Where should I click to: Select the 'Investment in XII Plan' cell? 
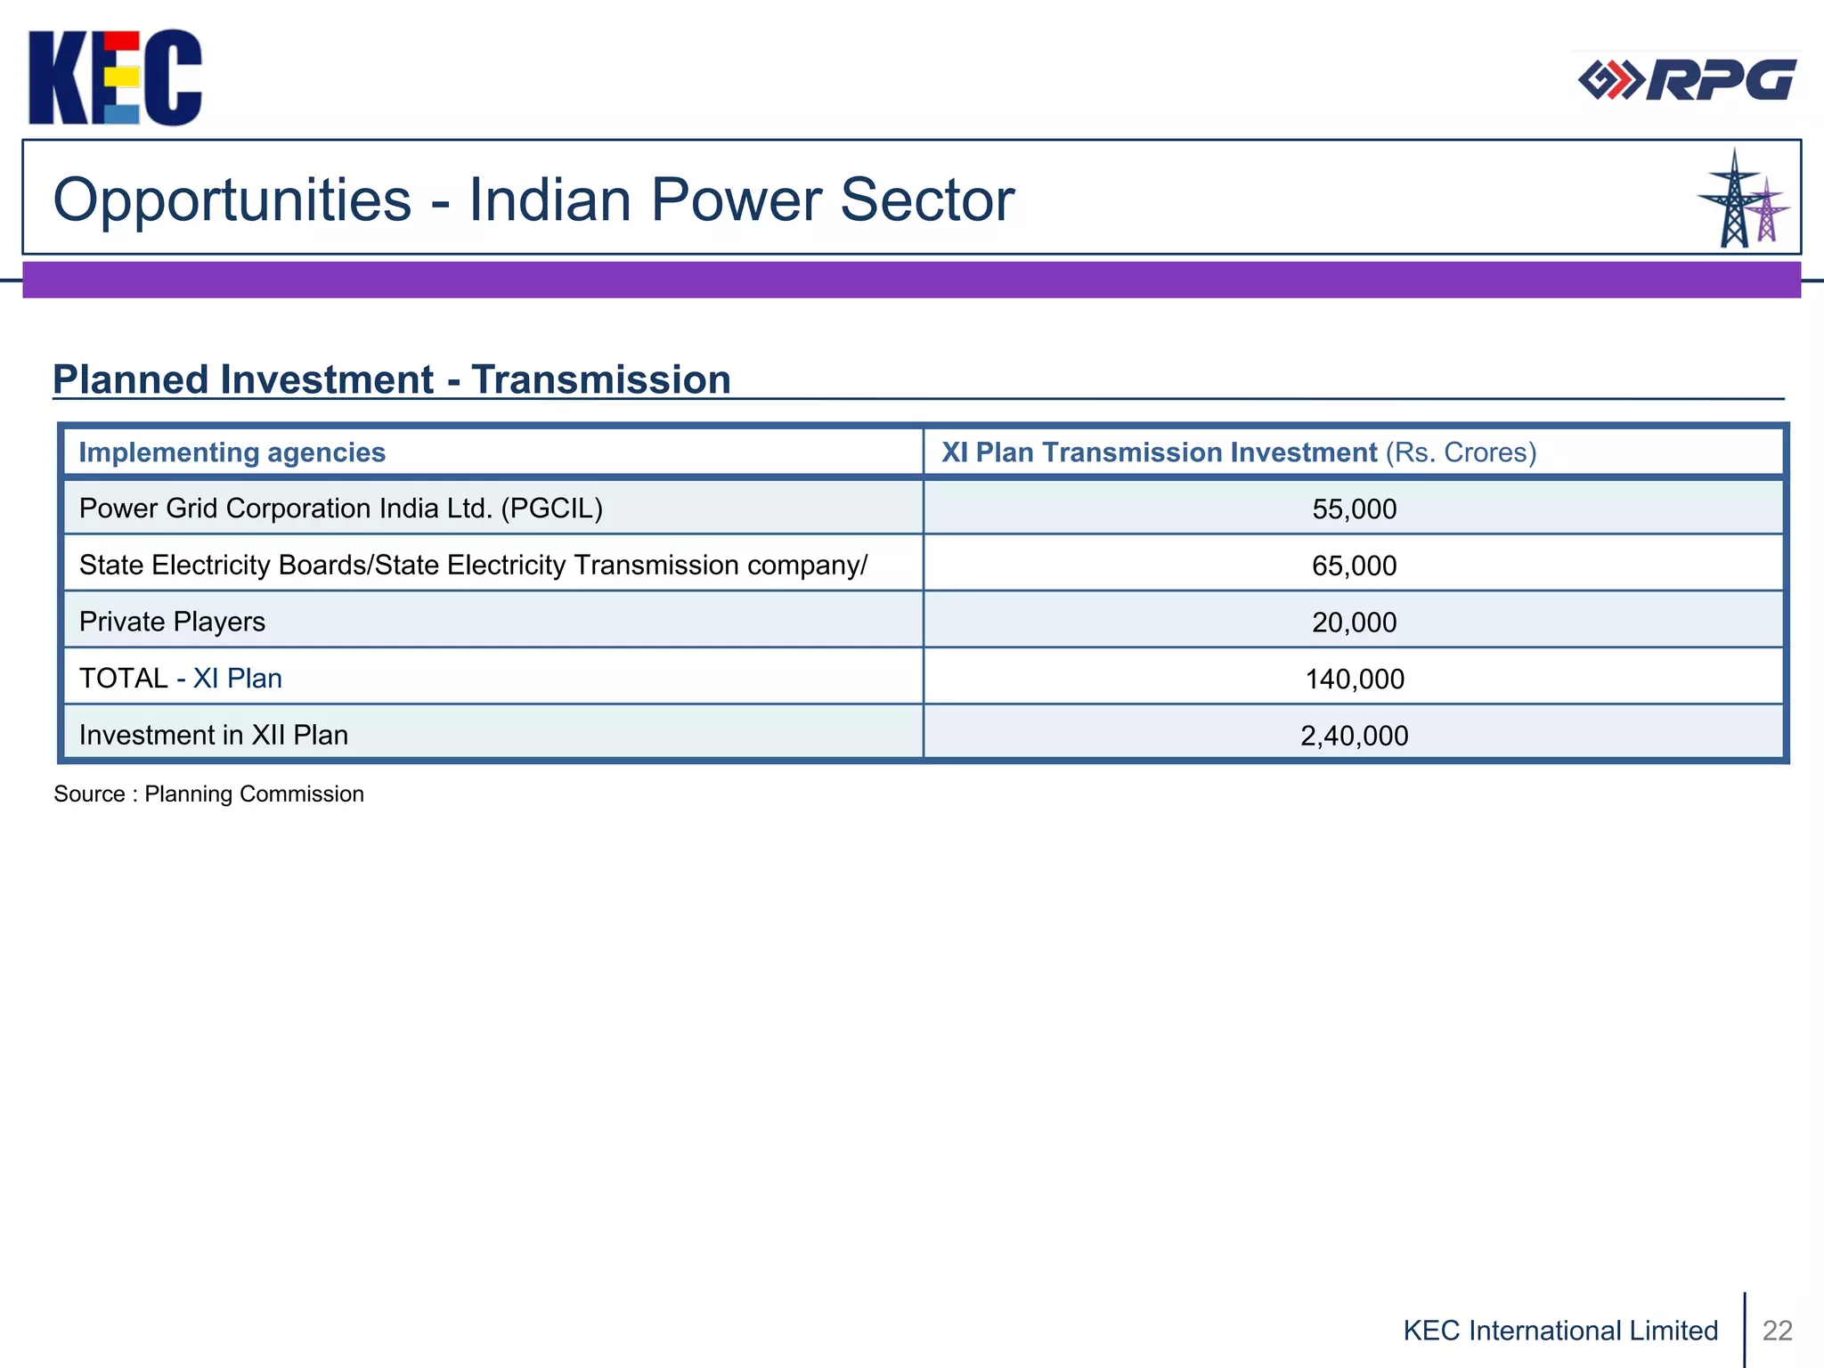pos(493,733)
